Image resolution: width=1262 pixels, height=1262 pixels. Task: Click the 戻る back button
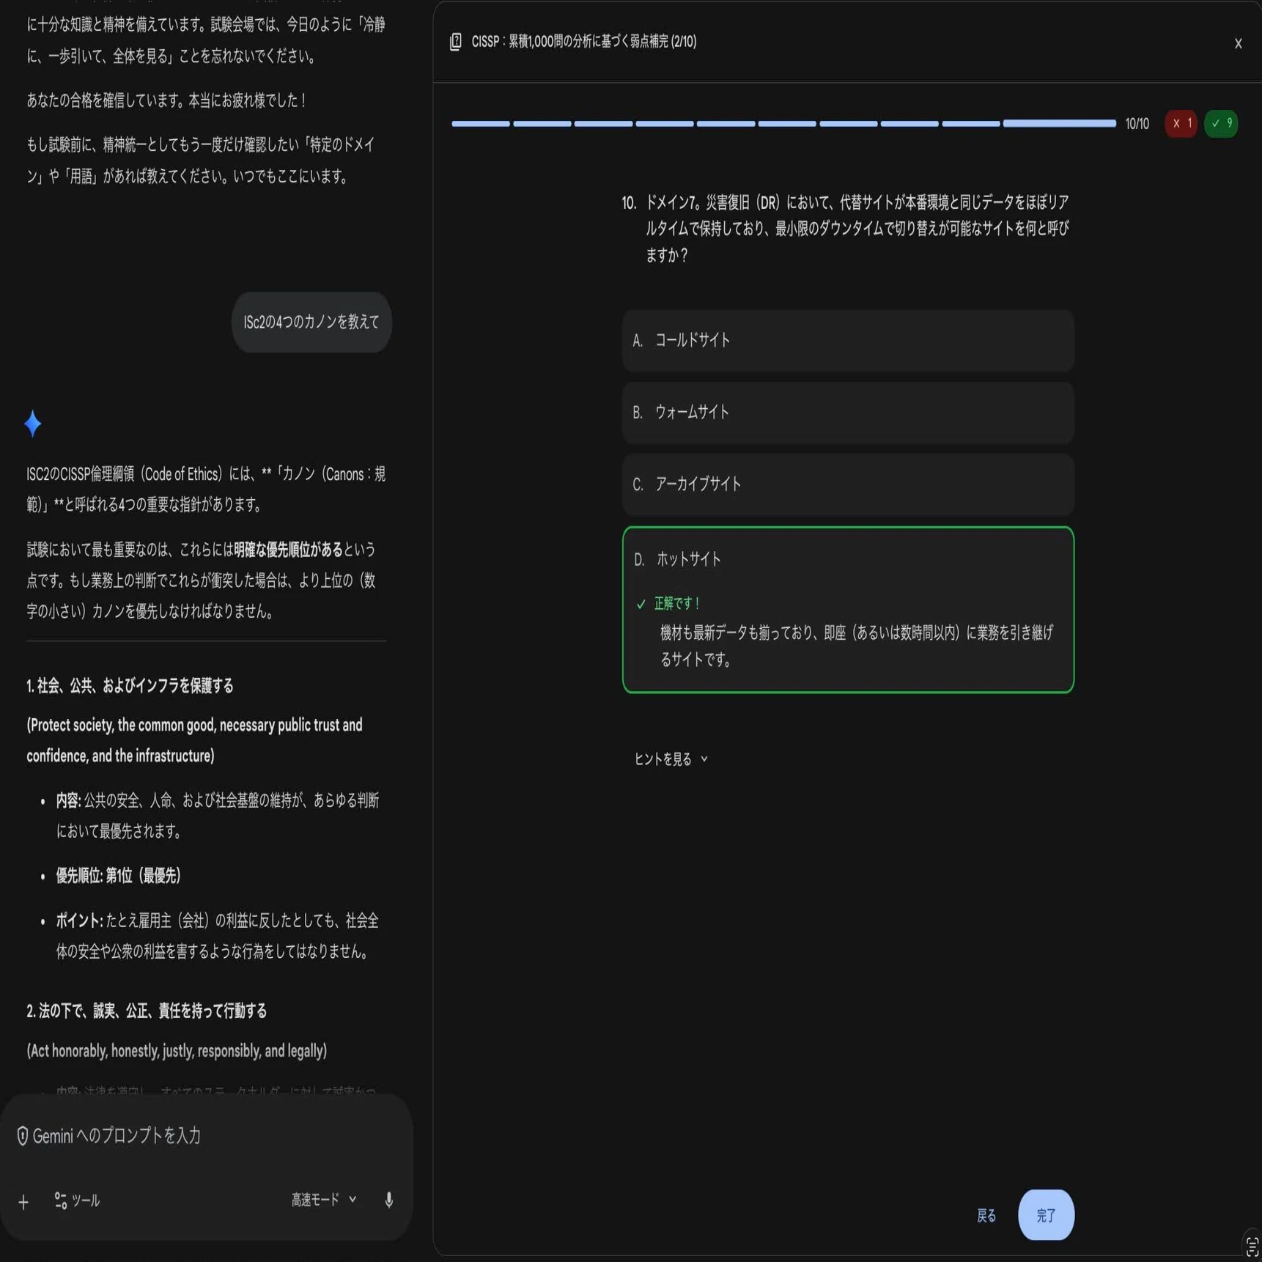tap(986, 1216)
